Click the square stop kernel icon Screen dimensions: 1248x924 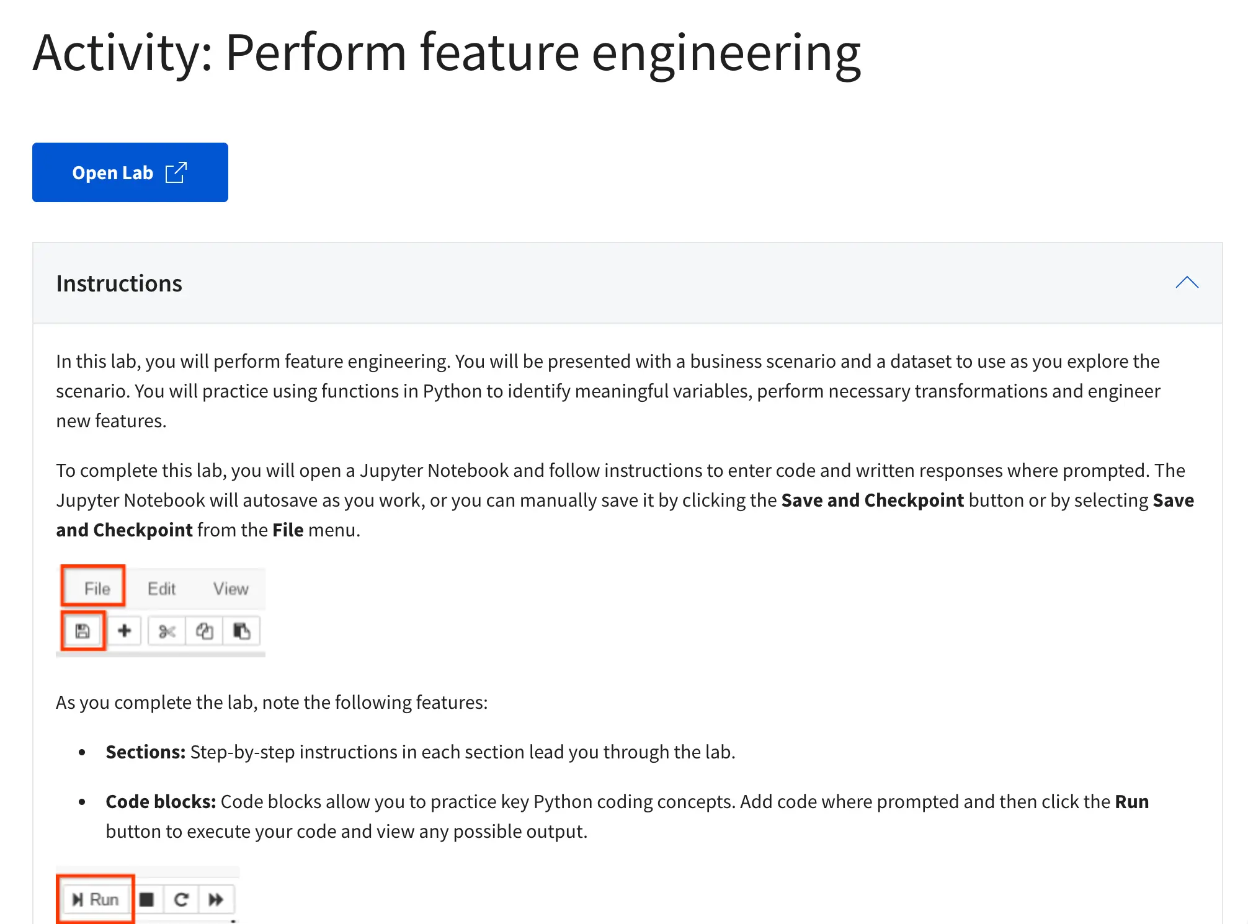coord(147,899)
